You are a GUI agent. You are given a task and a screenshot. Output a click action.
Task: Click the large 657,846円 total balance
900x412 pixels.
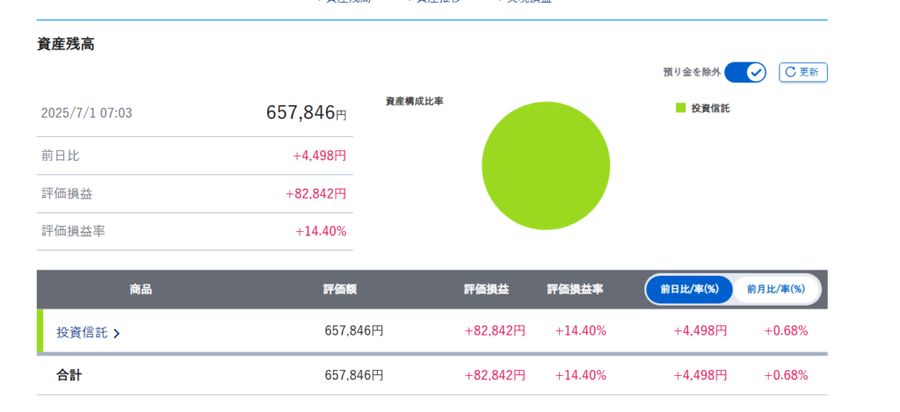pos(306,112)
